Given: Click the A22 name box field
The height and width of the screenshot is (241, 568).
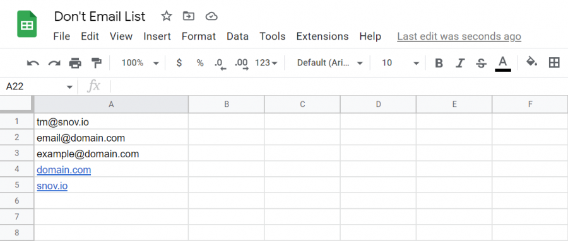Looking at the screenshot, I should coord(38,87).
